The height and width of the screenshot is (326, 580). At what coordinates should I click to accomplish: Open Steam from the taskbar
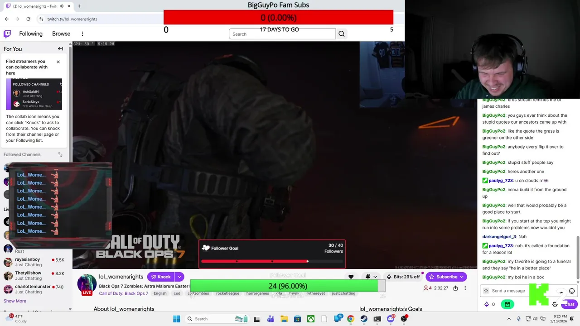click(364, 319)
